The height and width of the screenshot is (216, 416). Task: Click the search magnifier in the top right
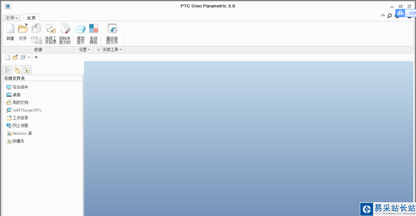(389, 16)
